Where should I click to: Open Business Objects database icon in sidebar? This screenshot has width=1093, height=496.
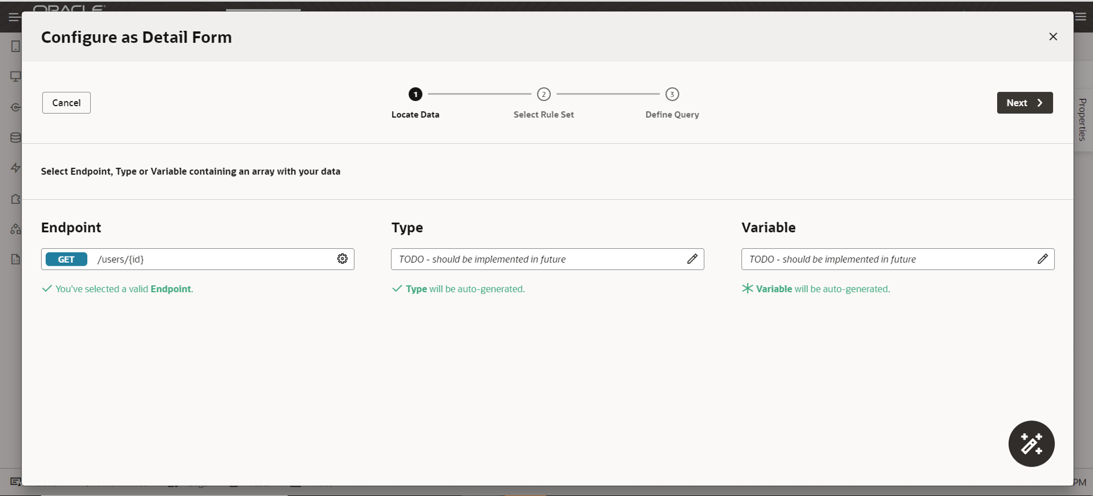click(16, 137)
